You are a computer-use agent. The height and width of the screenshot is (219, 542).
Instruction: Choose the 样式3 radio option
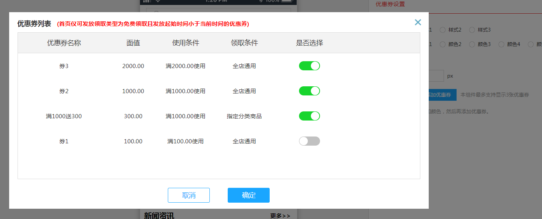pyautogui.click(x=472, y=30)
